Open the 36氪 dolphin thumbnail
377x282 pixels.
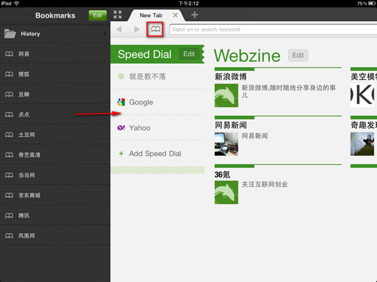(x=226, y=192)
